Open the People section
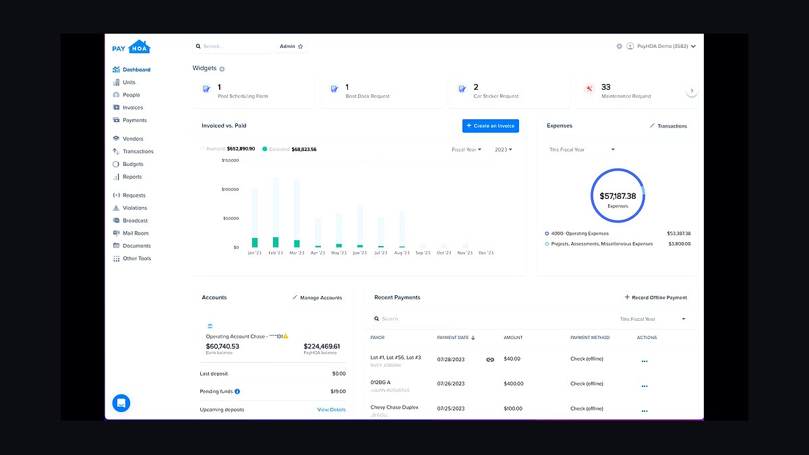 tap(126, 95)
